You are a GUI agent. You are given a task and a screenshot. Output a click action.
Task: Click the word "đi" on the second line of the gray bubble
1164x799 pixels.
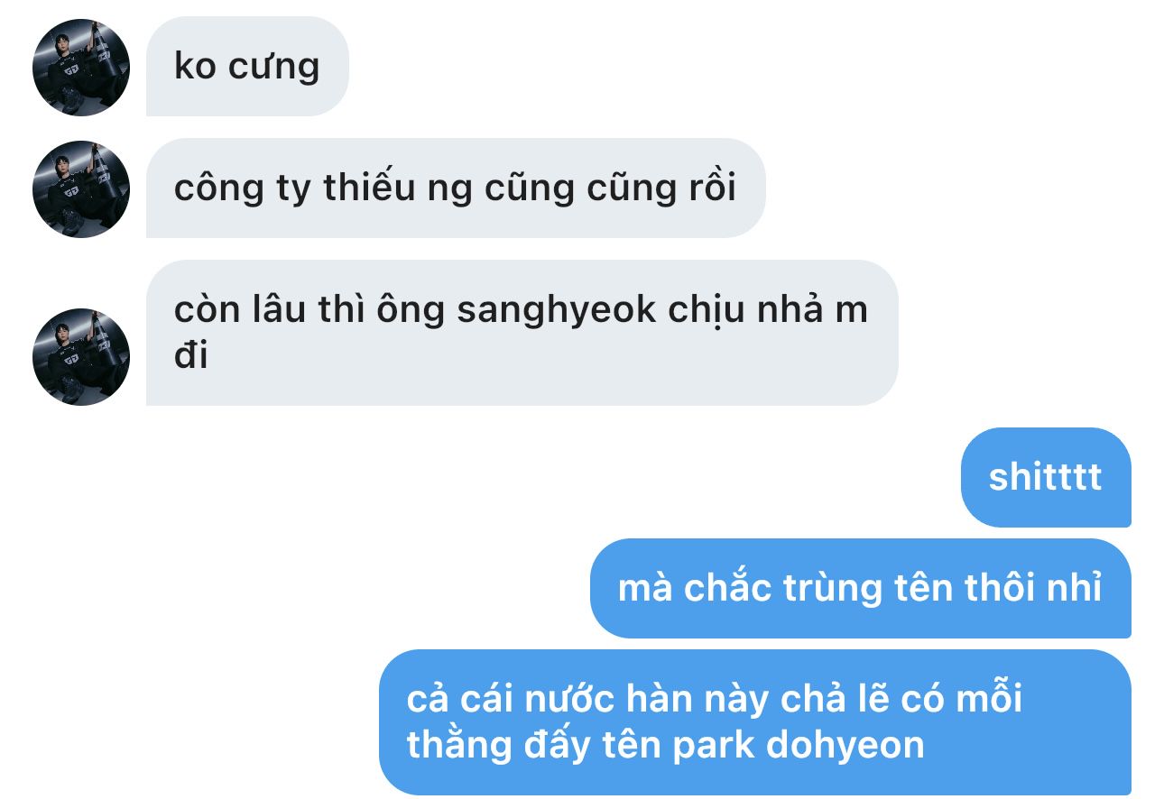(191, 355)
